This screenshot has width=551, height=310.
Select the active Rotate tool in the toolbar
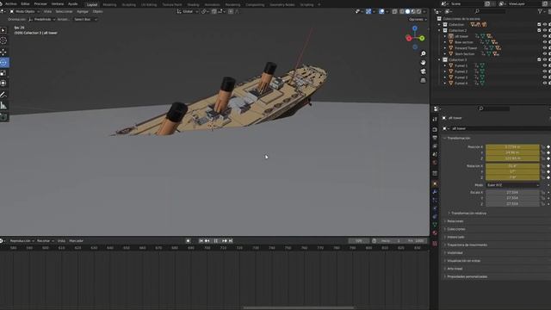[3, 63]
